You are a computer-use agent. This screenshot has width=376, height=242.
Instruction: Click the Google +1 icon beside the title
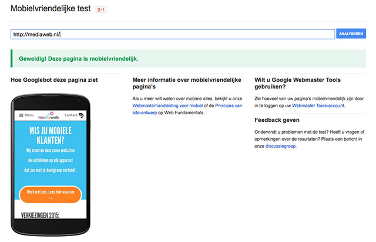point(100,9)
